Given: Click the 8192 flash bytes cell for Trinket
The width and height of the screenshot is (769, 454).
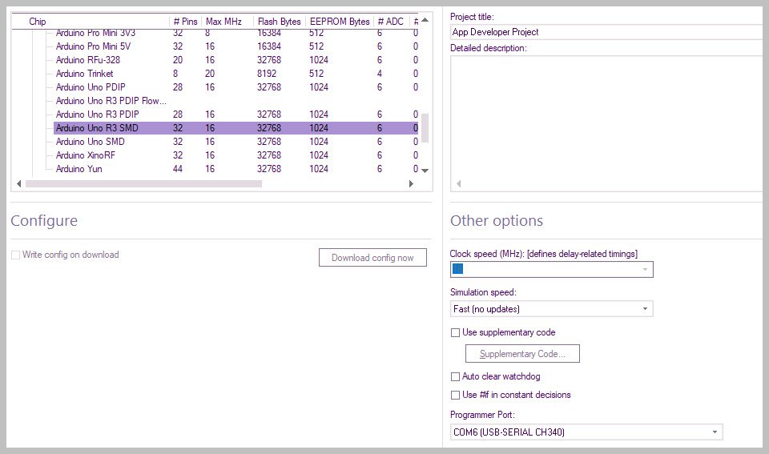Looking at the screenshot, I should [267, 74].
